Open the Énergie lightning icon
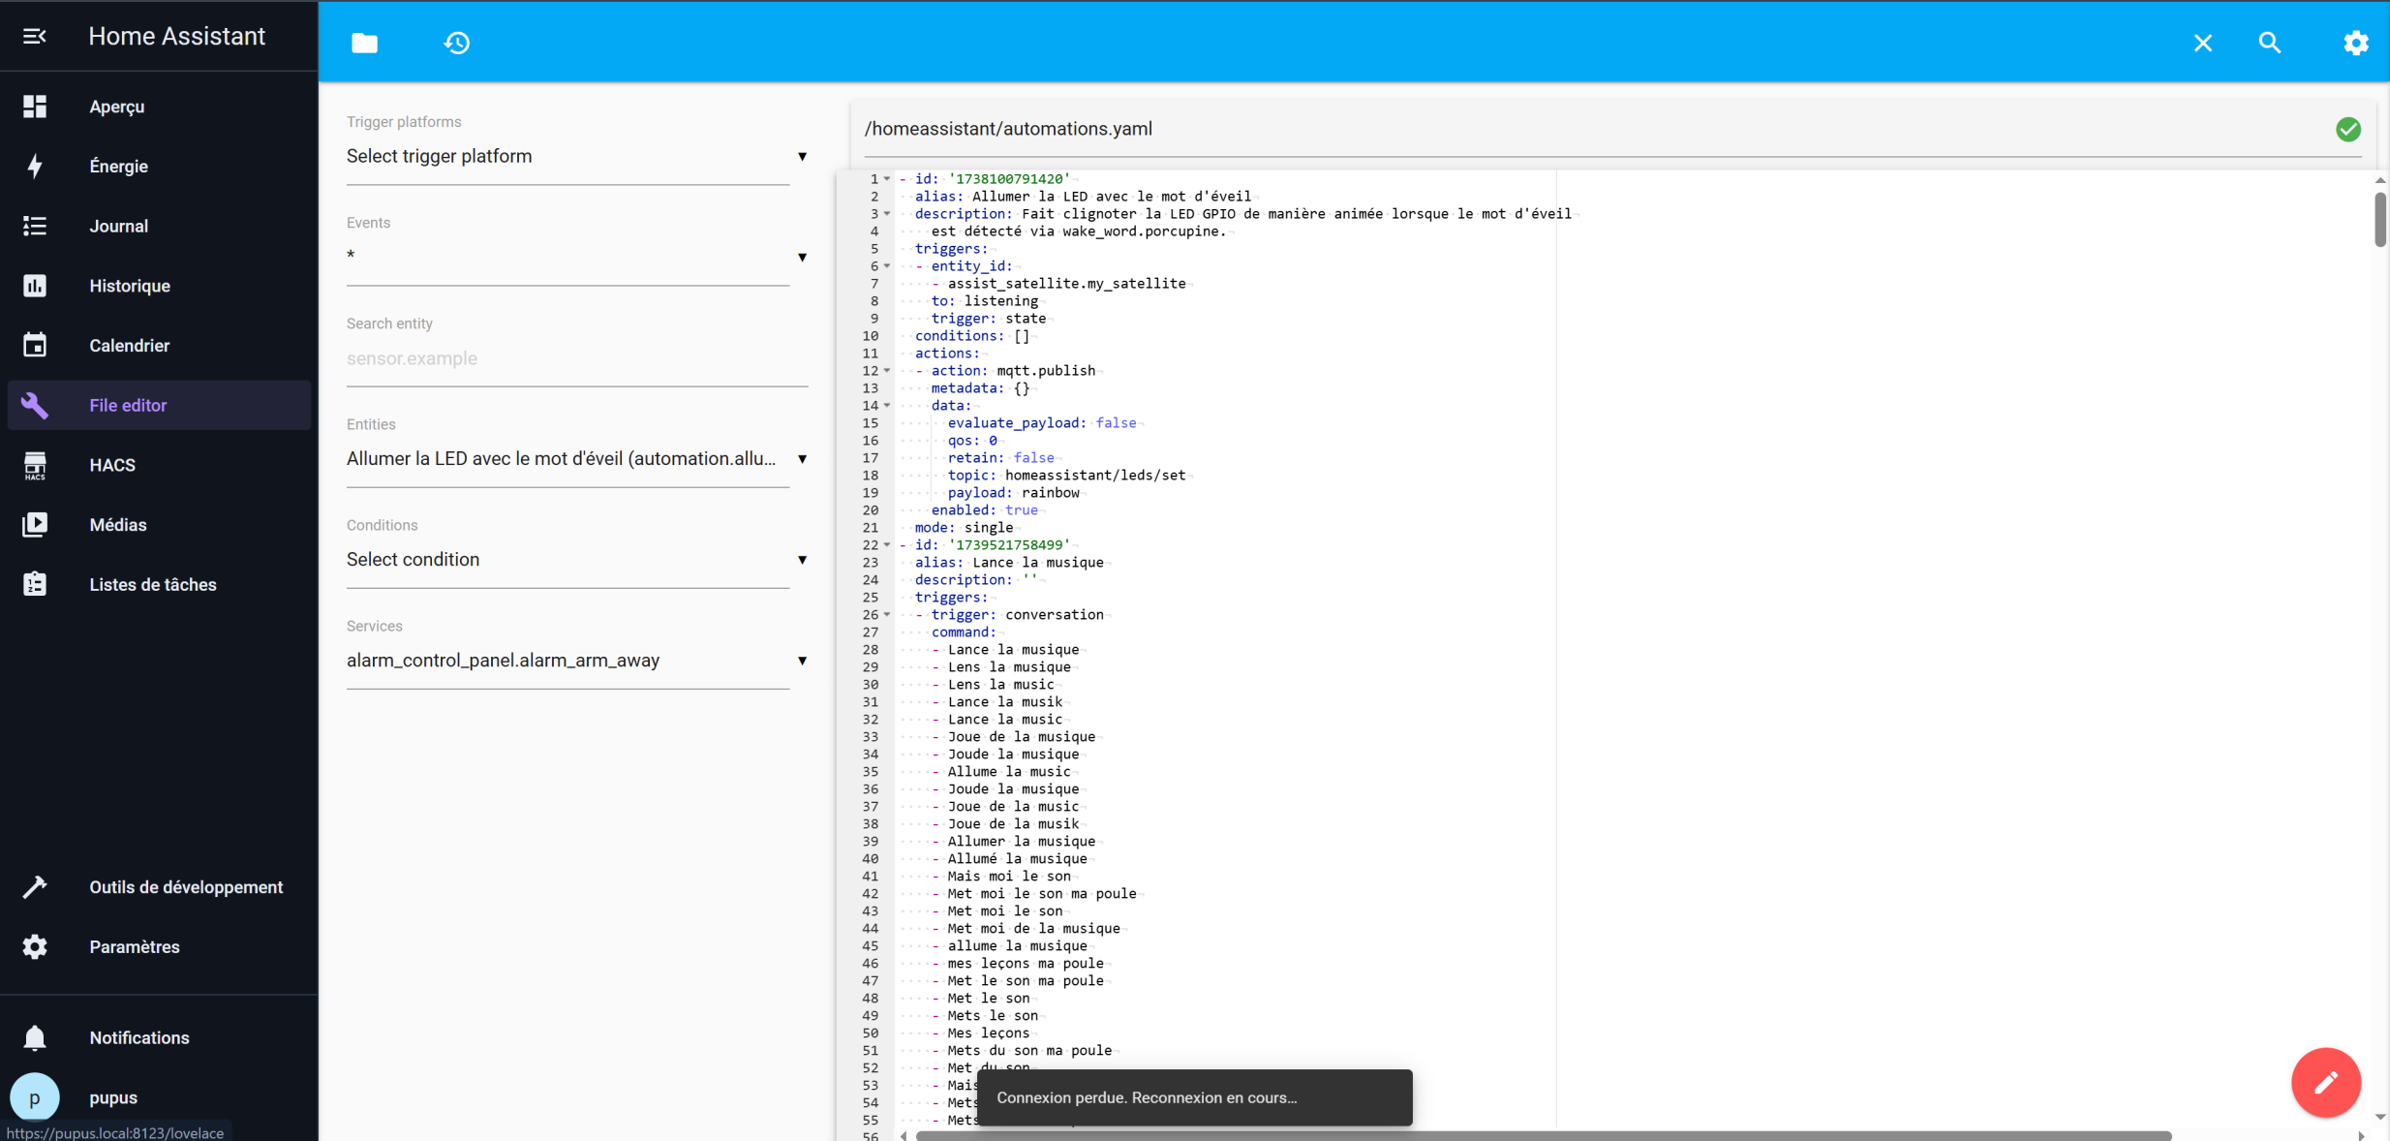 click(x=35, y=166)
